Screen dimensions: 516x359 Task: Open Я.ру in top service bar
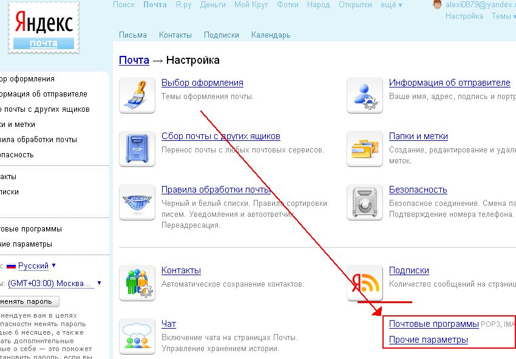(x=183, y=5)
